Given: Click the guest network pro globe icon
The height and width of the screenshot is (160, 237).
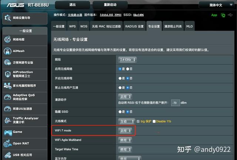Looking at the screenshot, I should pos(7,62).
